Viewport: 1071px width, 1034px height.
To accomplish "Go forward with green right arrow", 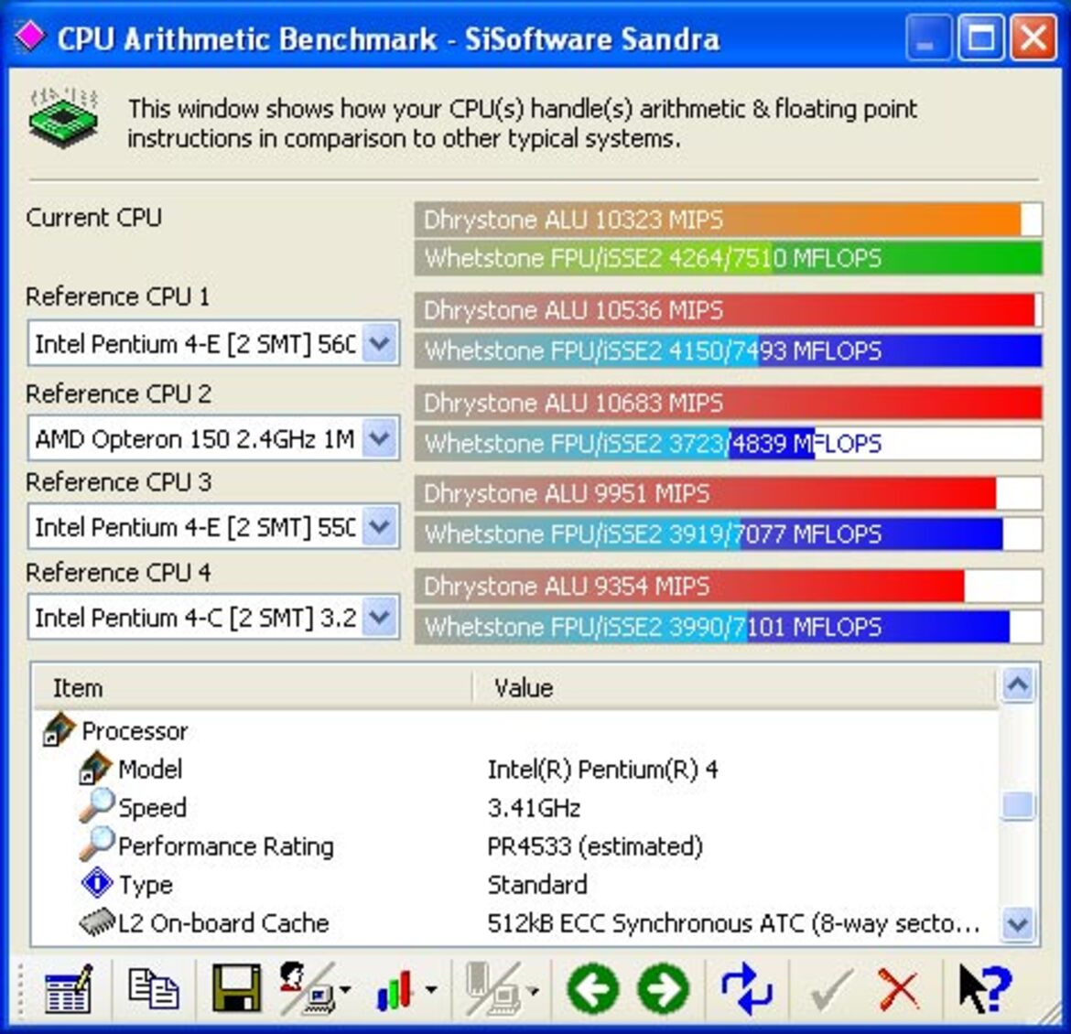I will click(664, 989).
